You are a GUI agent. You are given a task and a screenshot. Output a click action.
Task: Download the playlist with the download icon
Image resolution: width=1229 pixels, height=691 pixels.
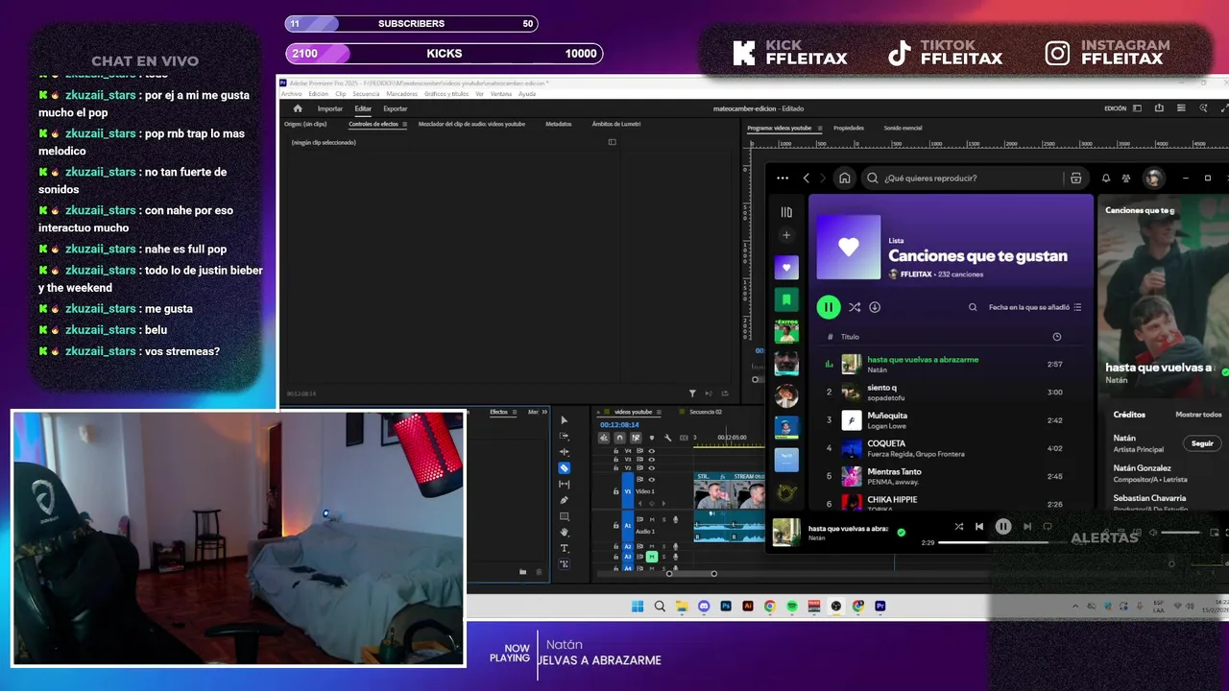[x=875, y=307]
